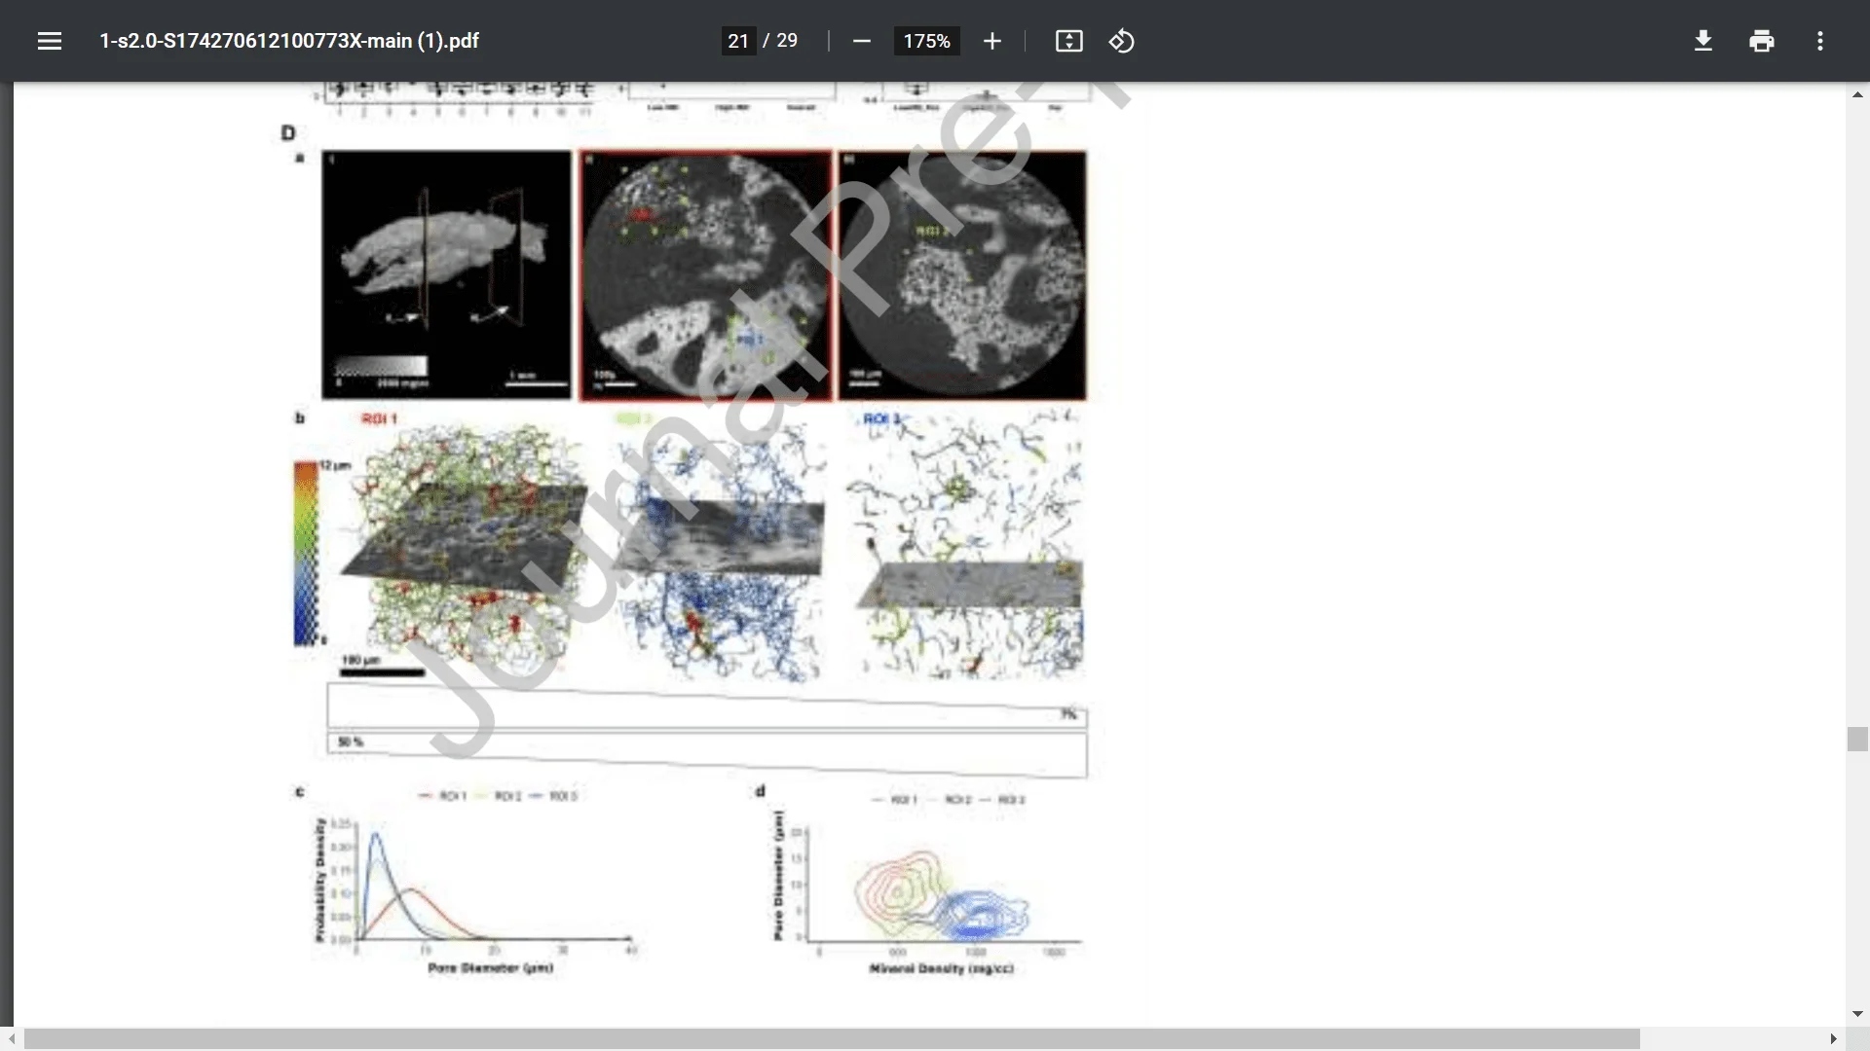Click the ROI 1 pore network image
Viewport: 1870px width, 1051px height.
coord(465,550)
